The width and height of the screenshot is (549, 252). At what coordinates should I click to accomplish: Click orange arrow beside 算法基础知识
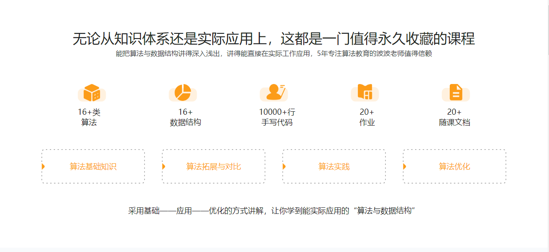pyautogui.click(x=43, y=167)
